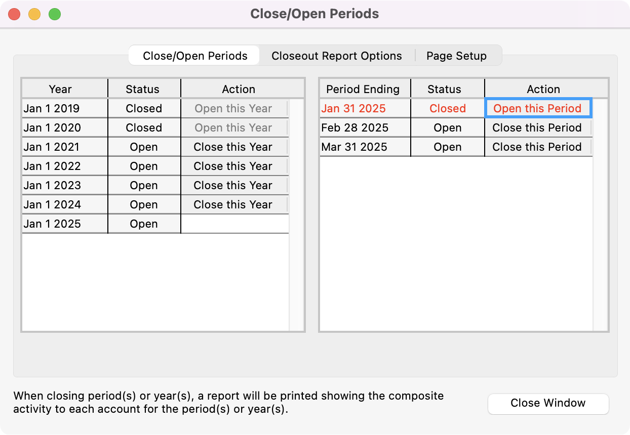
Task: Open the Page Setup tab
Action: [456, 56]
